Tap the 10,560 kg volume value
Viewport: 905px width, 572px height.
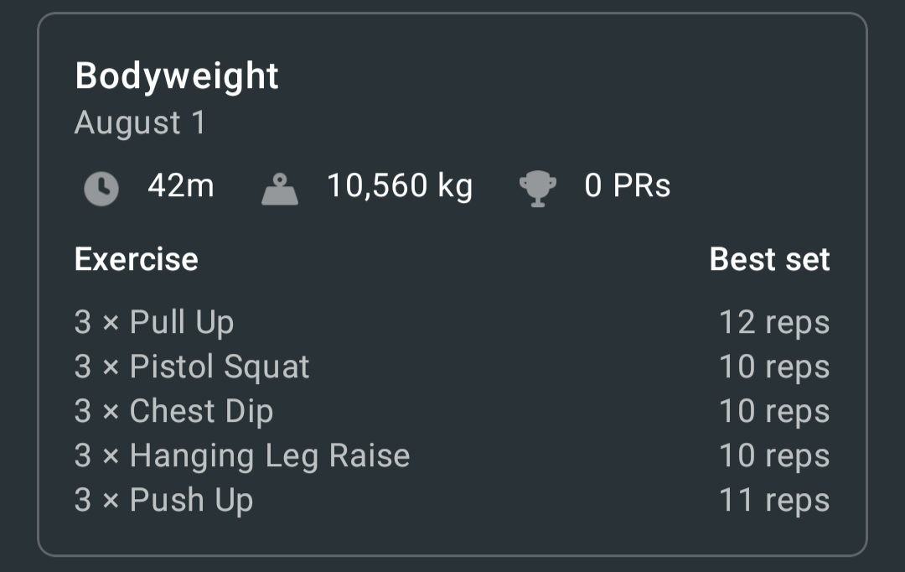point(400,187)
